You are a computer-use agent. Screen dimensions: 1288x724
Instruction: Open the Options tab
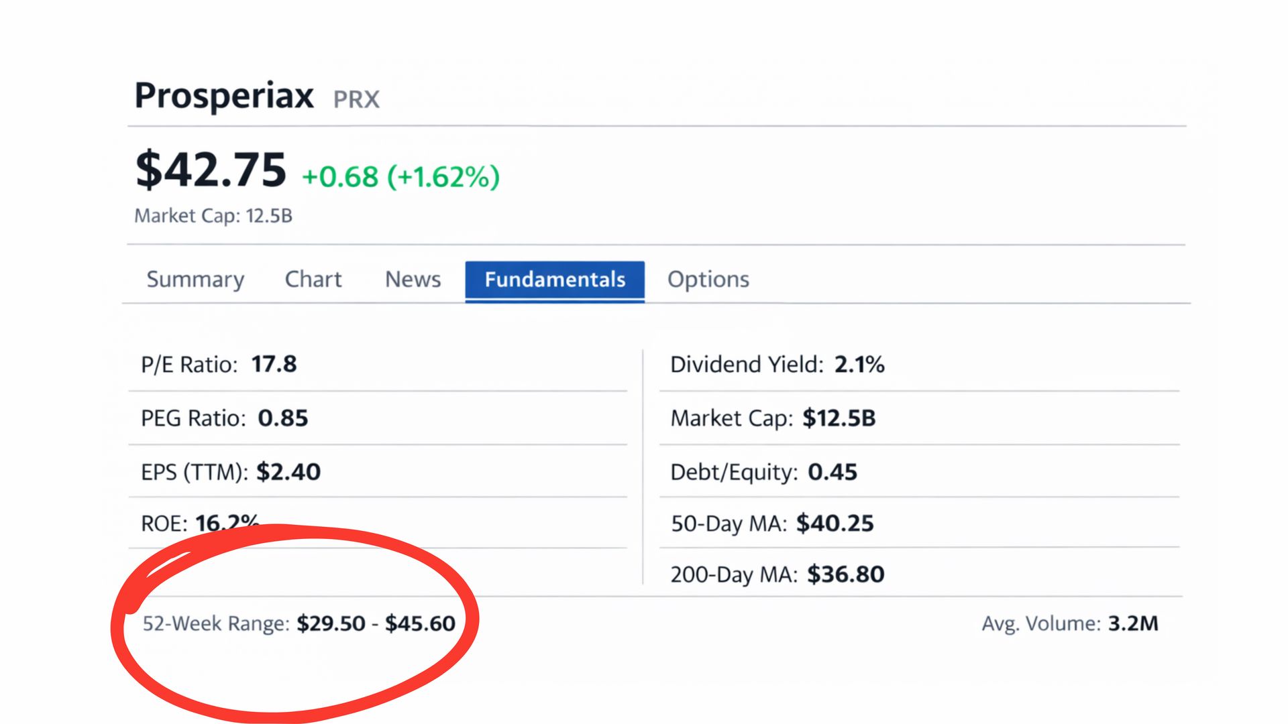[x=708, y=279]
